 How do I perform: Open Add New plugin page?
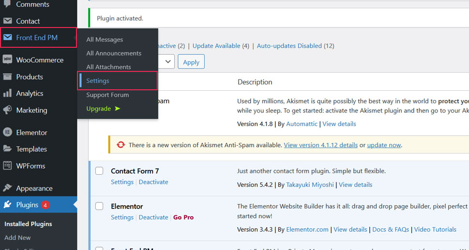[17, 237]
